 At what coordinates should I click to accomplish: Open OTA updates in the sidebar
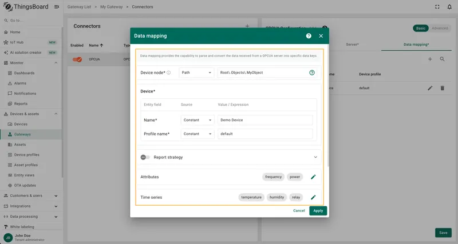pyautogui.click(x=31, y=185)
